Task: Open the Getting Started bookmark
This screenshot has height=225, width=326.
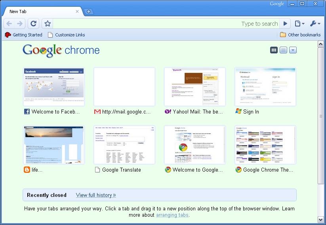Action: click(23, 35)
